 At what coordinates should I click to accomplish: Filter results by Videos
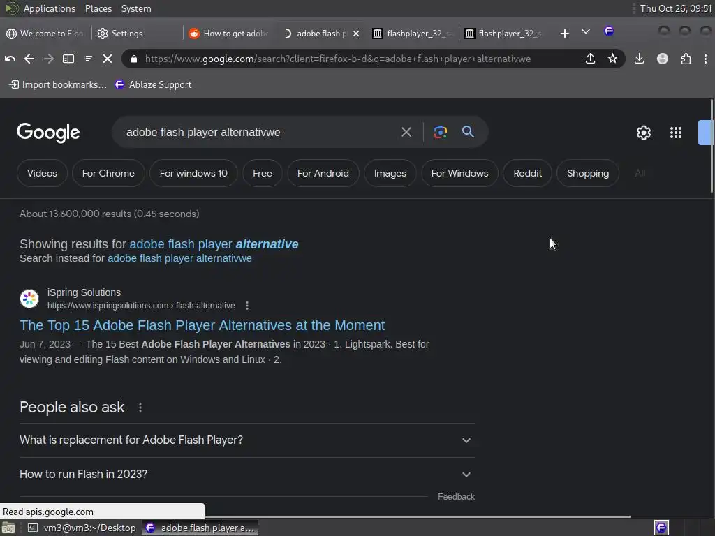pyautogui.click(x=42, y=173)
